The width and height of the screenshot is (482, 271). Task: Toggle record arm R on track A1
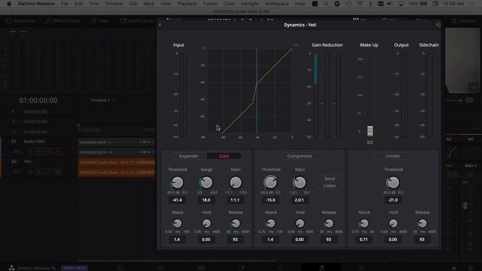coord(38,151)
